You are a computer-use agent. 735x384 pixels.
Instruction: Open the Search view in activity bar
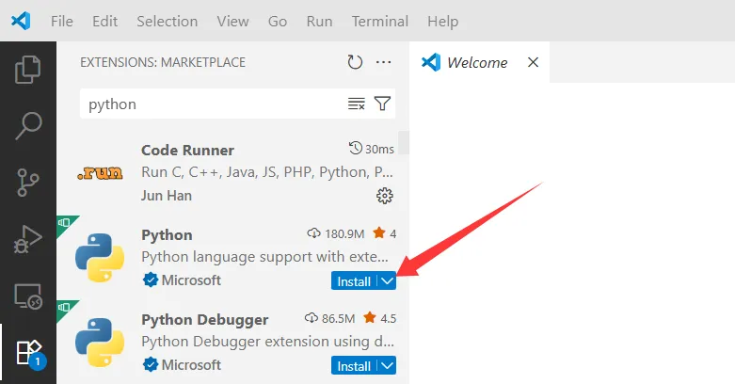[x=28, y=126]
